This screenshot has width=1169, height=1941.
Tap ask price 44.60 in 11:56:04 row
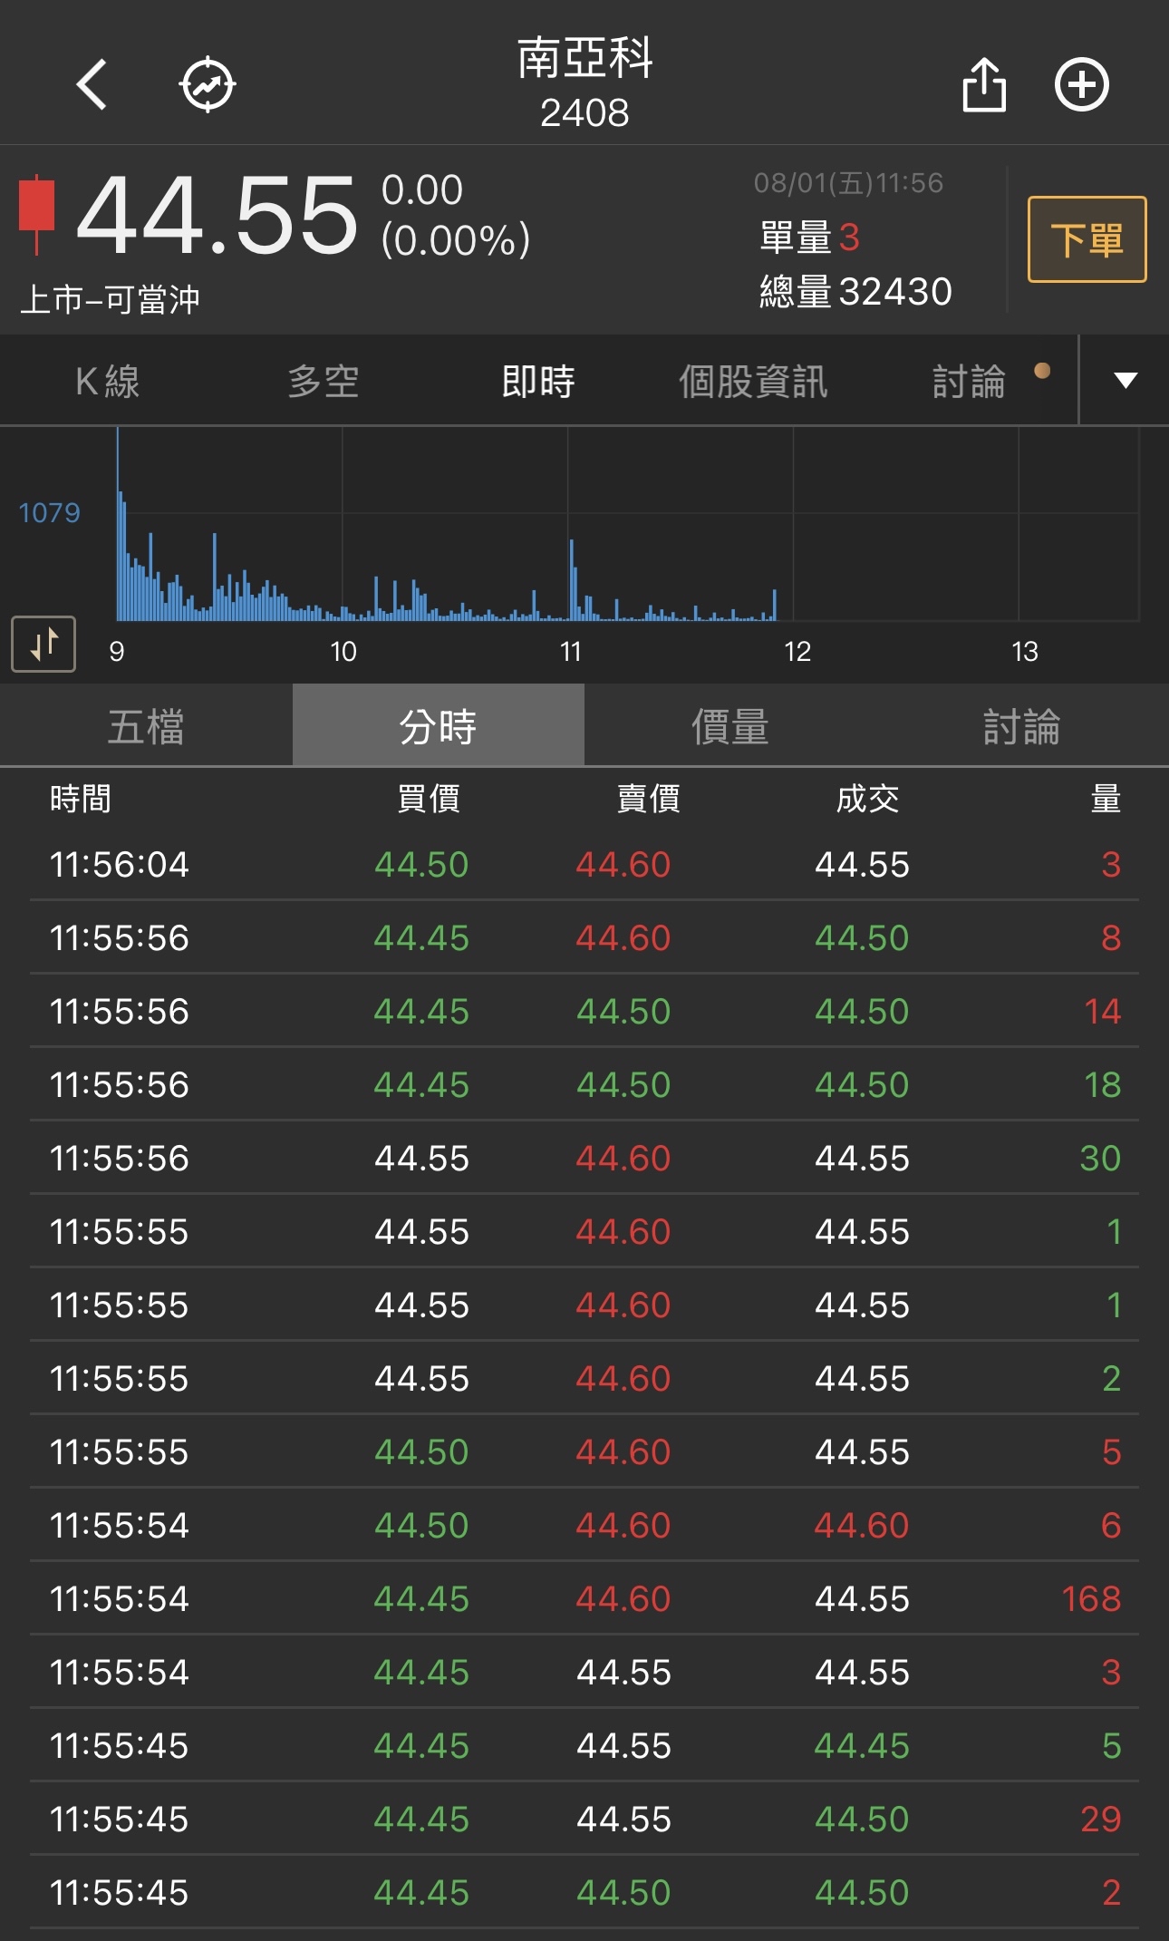[x=623, y=865]
